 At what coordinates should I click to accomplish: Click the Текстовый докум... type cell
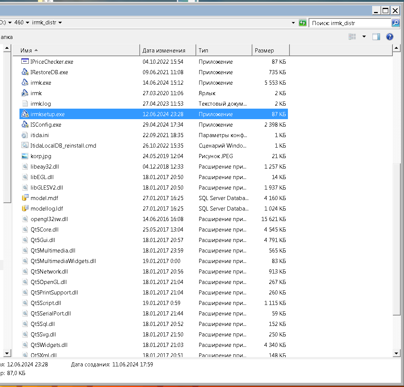(x=223, y=104)
